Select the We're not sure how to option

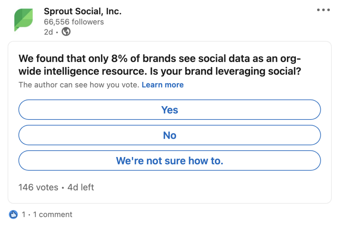click(170, 161)
